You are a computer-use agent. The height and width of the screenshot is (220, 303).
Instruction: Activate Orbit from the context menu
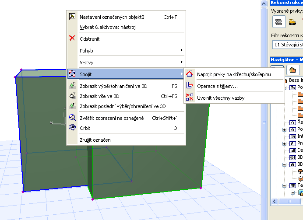[x=127, y=128]
